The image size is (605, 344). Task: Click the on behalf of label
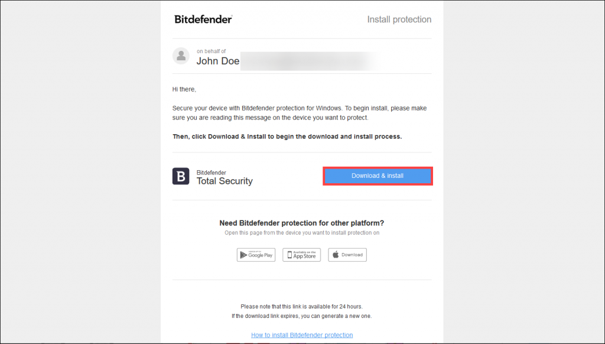[x=211, y=51]
